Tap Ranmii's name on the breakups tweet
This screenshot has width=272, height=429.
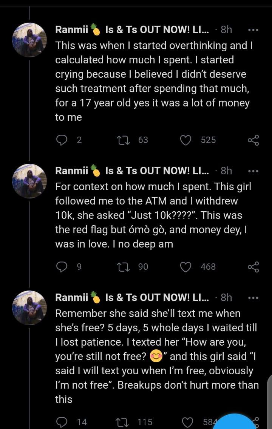pyautogui.click(x=72, y=298)
